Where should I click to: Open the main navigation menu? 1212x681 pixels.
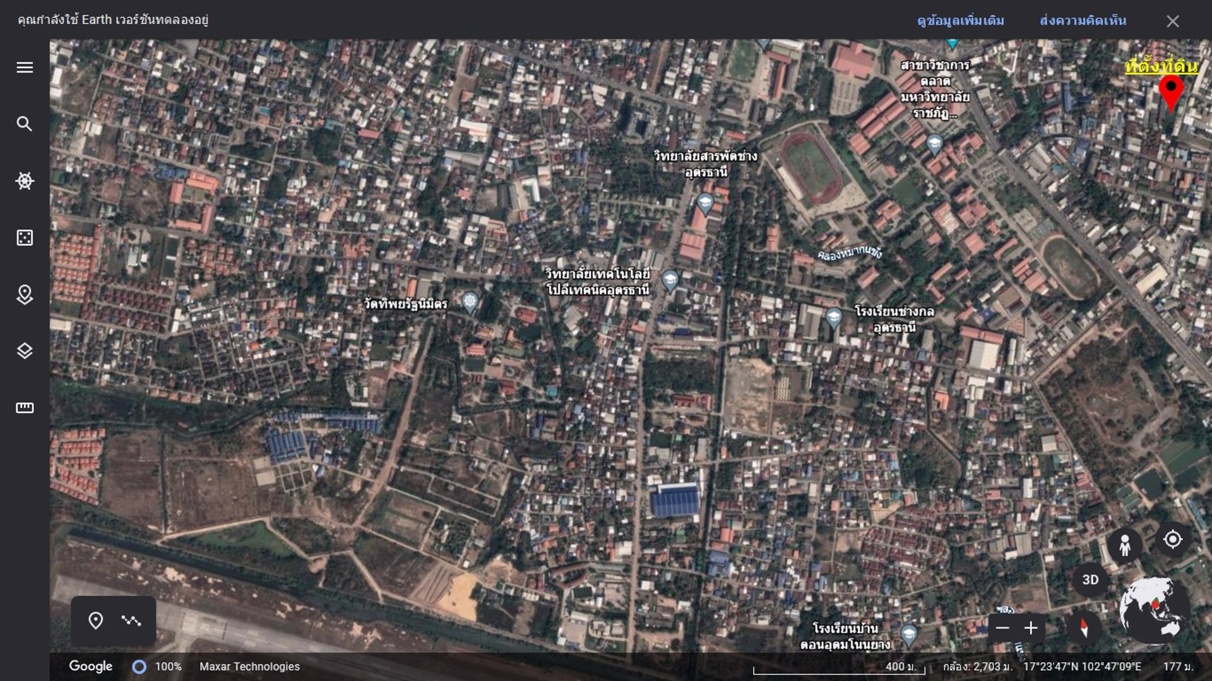tap(24, 68)
